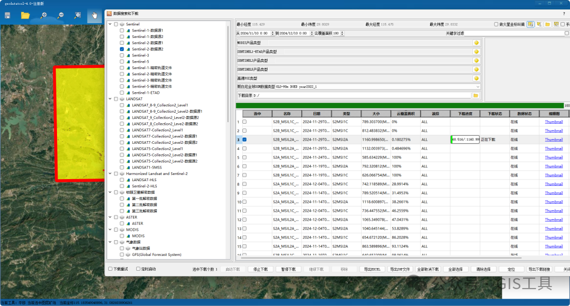
Task: Sort by the 类型 column header
Action: tap(346, 114)
